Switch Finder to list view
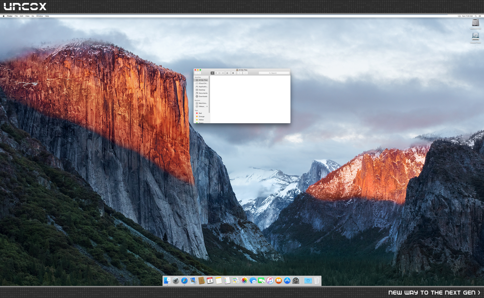Image resolution: width=484 pixels, height=298 pixels. coord(216,73)
